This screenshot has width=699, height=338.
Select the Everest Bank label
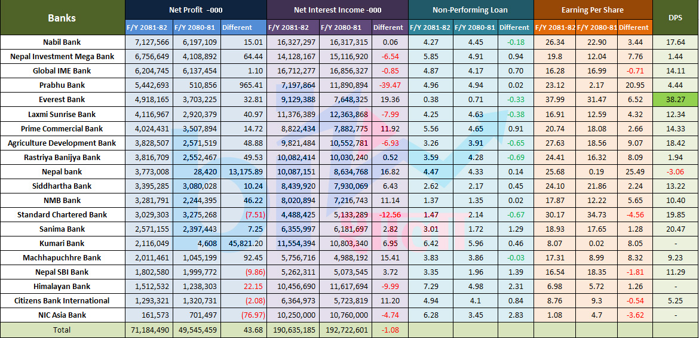[62, 100]
